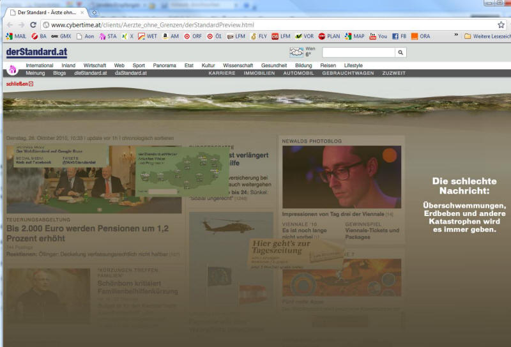Click the magnifier search button
Image resolution: width=511 pixels, height=347 pixels.
coord(400,52)
